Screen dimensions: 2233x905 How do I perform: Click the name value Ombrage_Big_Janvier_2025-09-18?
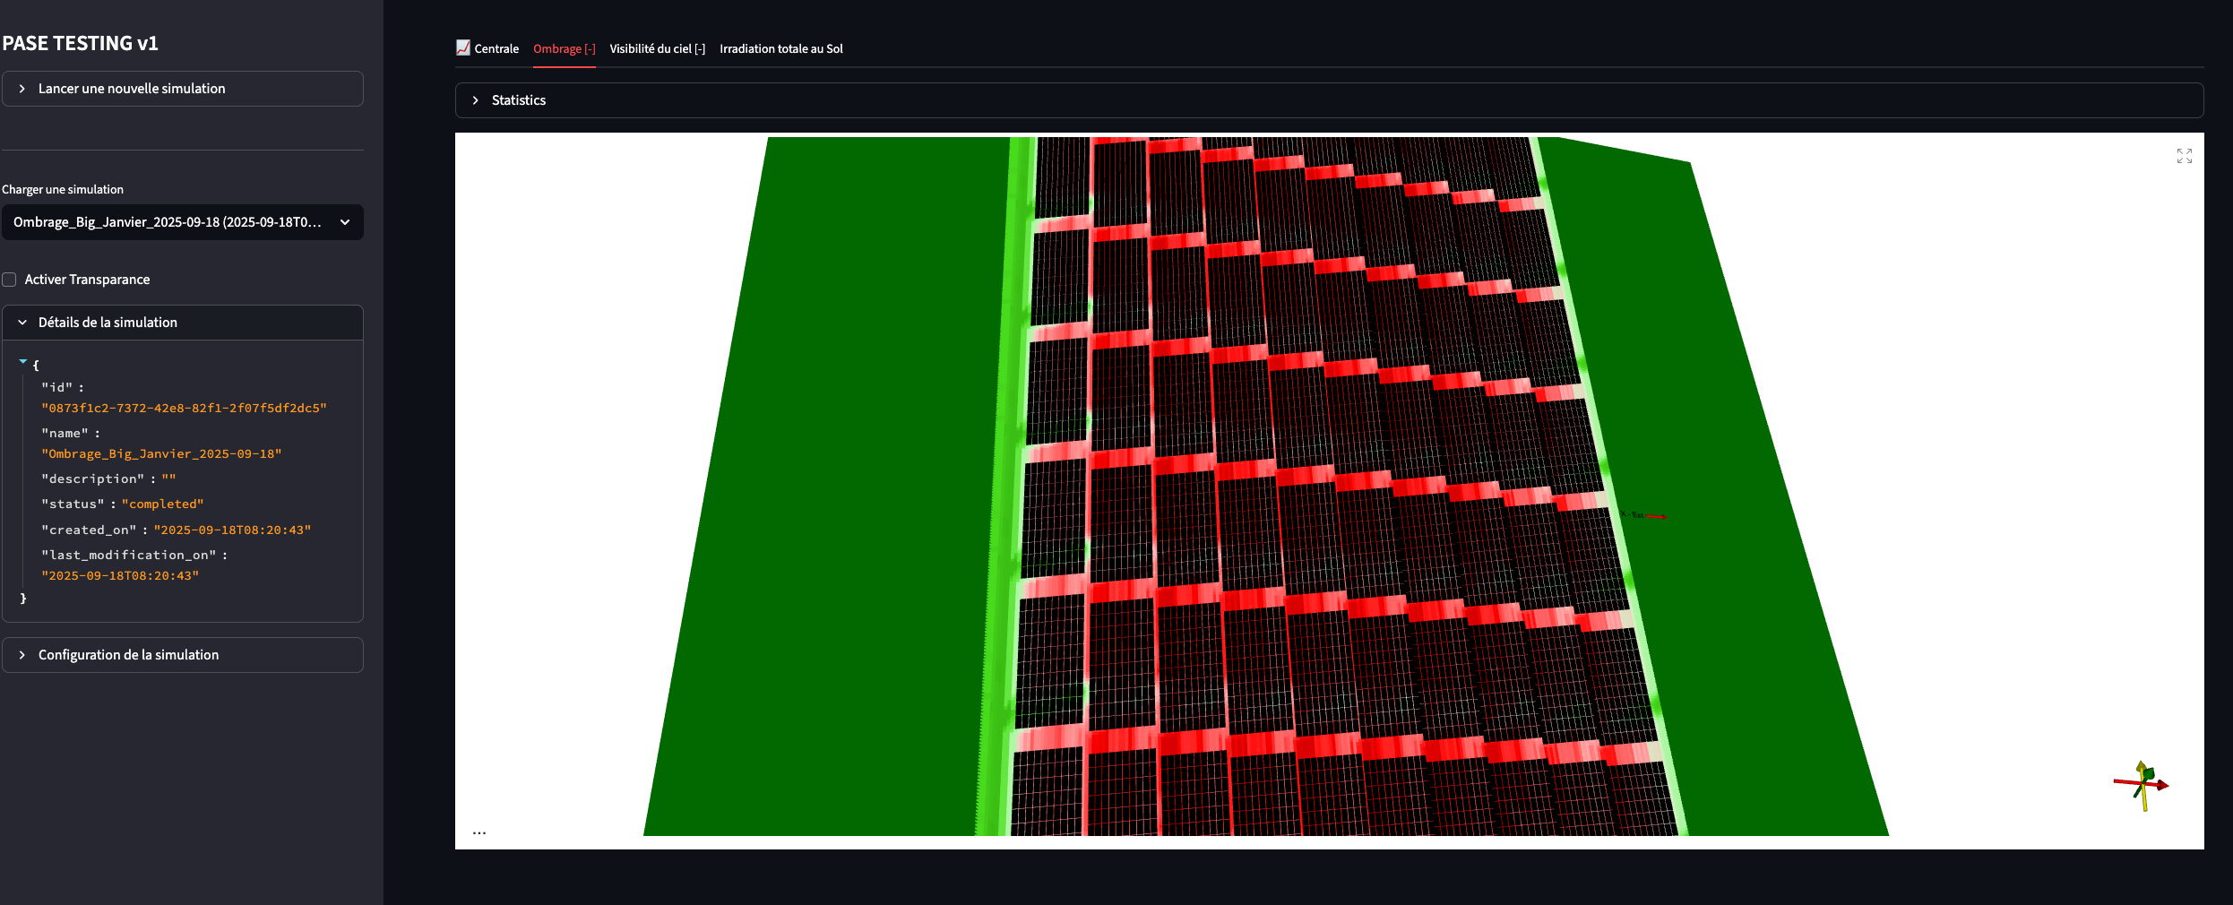point(161,454)
